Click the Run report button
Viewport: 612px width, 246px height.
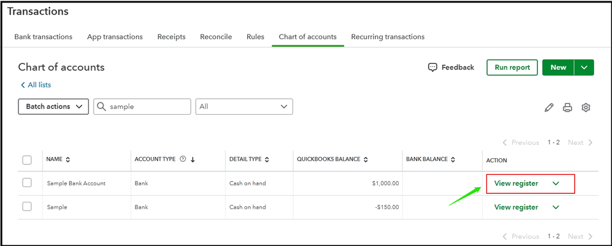512,67
